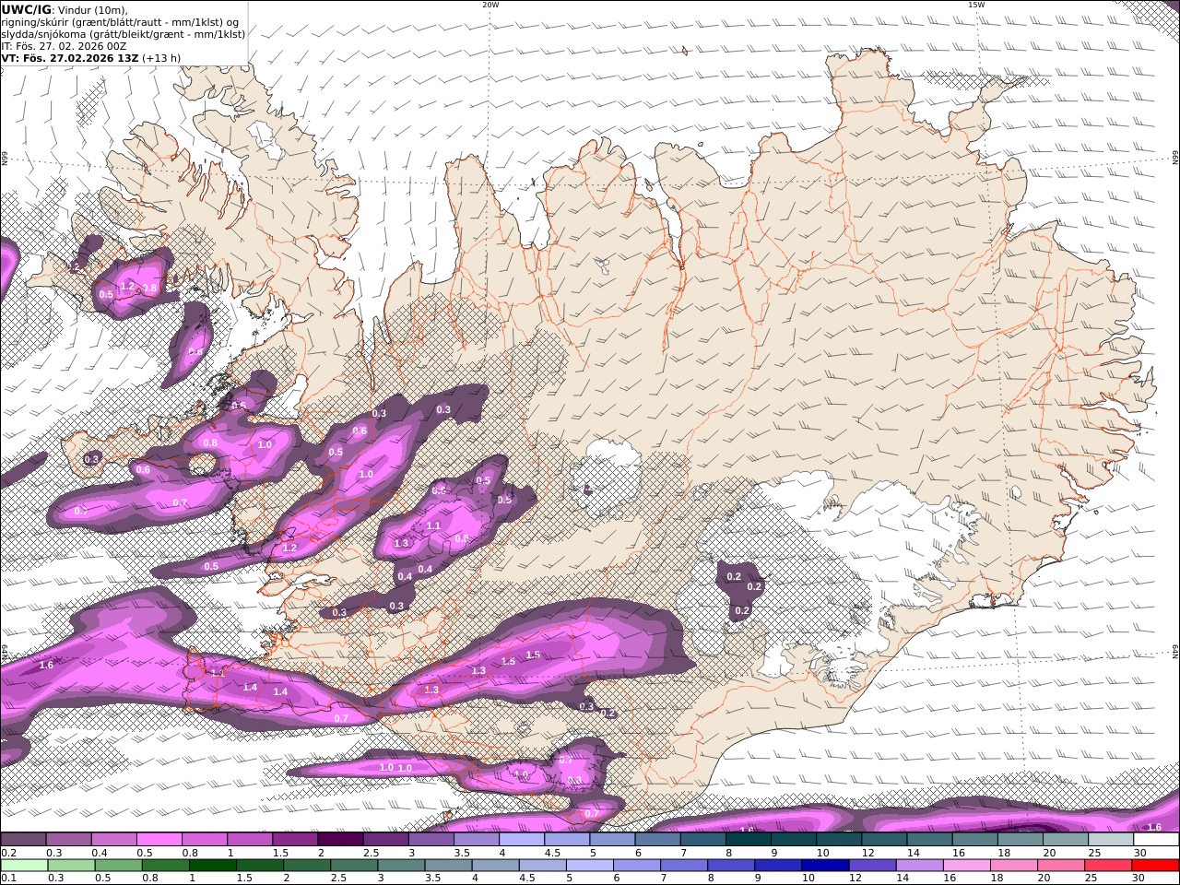Click the '0.1' legend value label

pos(8,879)
